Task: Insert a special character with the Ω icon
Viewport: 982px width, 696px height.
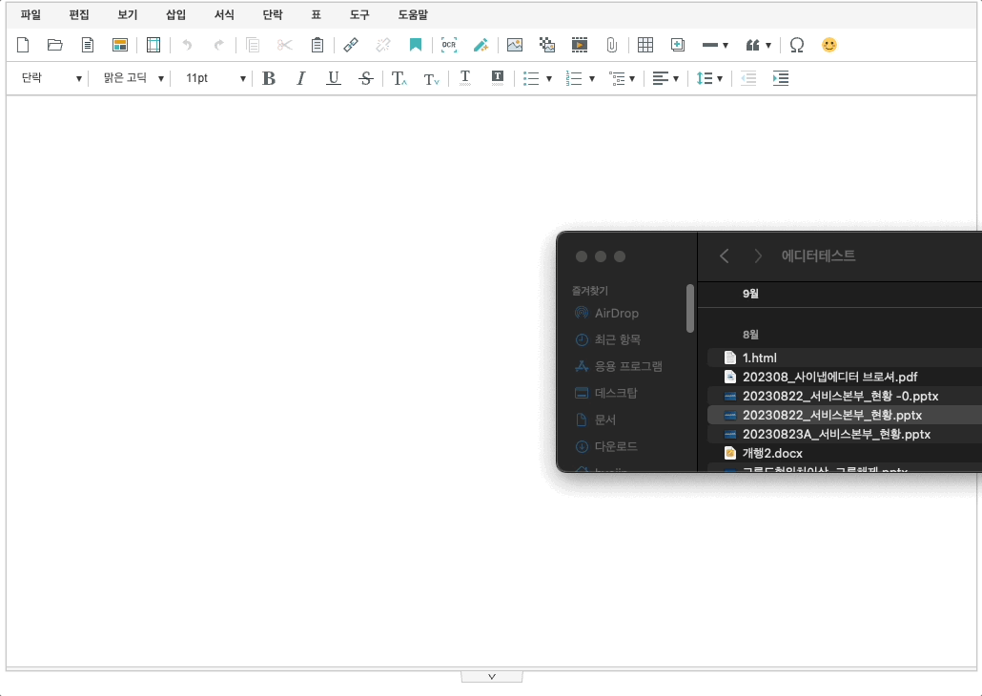Action: [x=797, y=45]
